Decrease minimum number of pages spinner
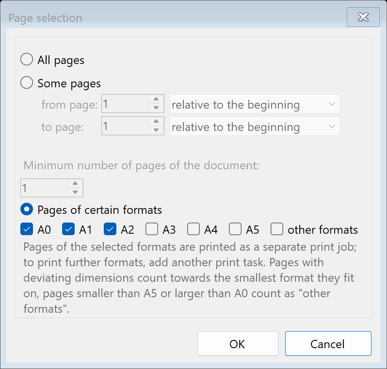 pos(75,193)
